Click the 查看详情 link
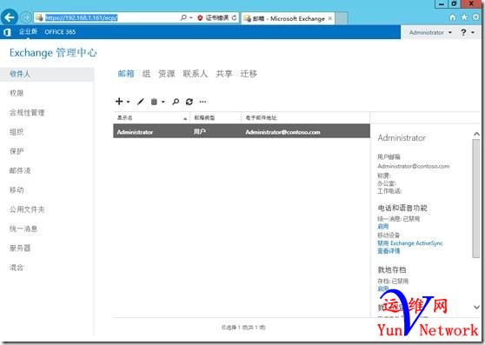485x345 pixels. [x=389, y=251]
